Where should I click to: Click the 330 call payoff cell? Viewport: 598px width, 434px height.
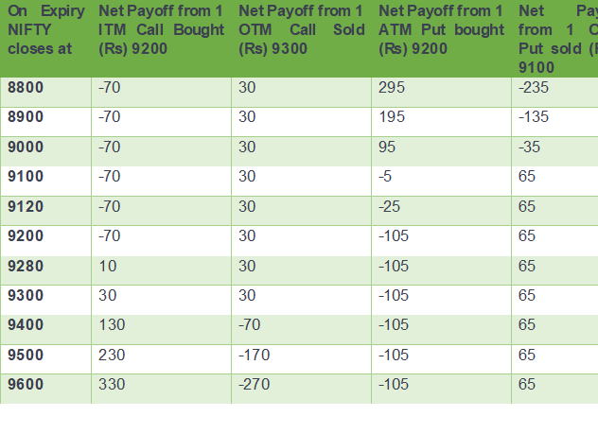point(111,384)
